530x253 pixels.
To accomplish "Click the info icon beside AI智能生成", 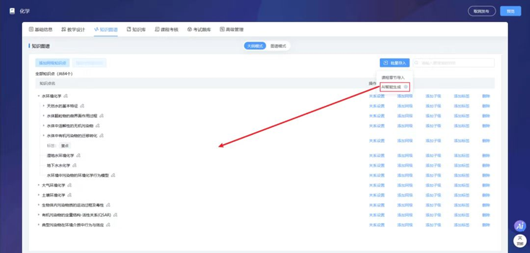I will coord(406,87).
